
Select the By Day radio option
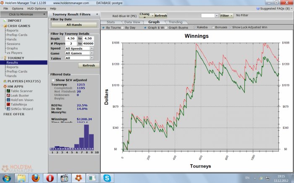point(123,28)
